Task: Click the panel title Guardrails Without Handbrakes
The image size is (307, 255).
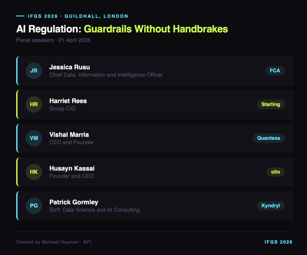Action: (x=156, y=29)
